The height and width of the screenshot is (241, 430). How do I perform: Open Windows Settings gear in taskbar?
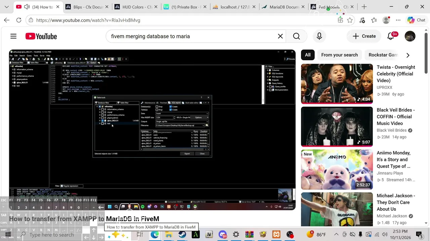(236, 235)
